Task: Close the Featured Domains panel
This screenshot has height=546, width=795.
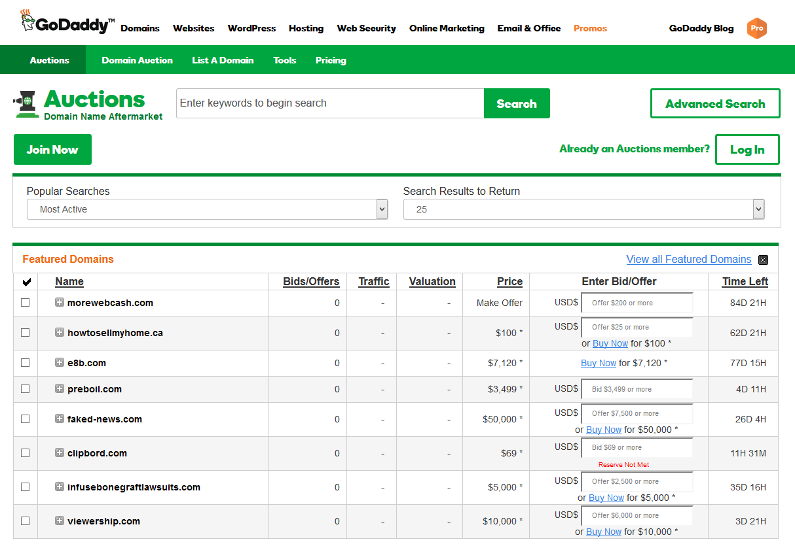Action: click(x=763, y=260)
